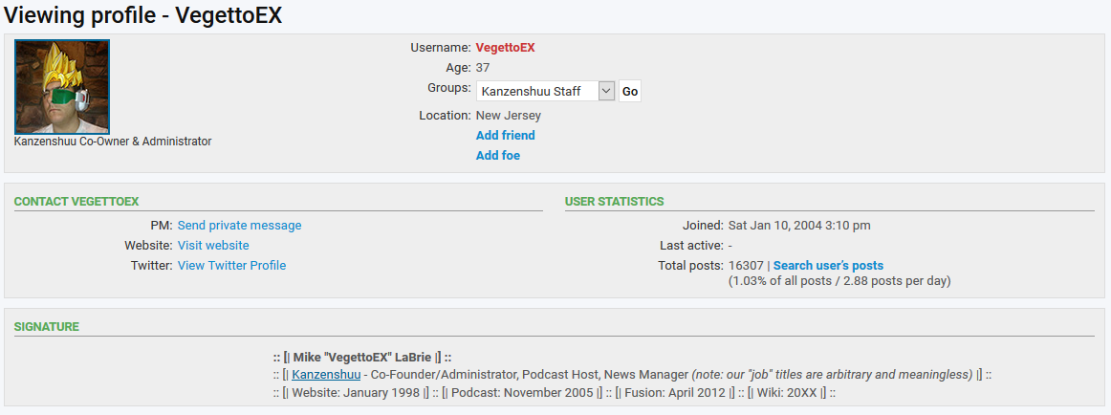This screenshot has height=415, width=1111.
Task: Click the VegettoEX avatar image
Action: [x=61, y=86]
